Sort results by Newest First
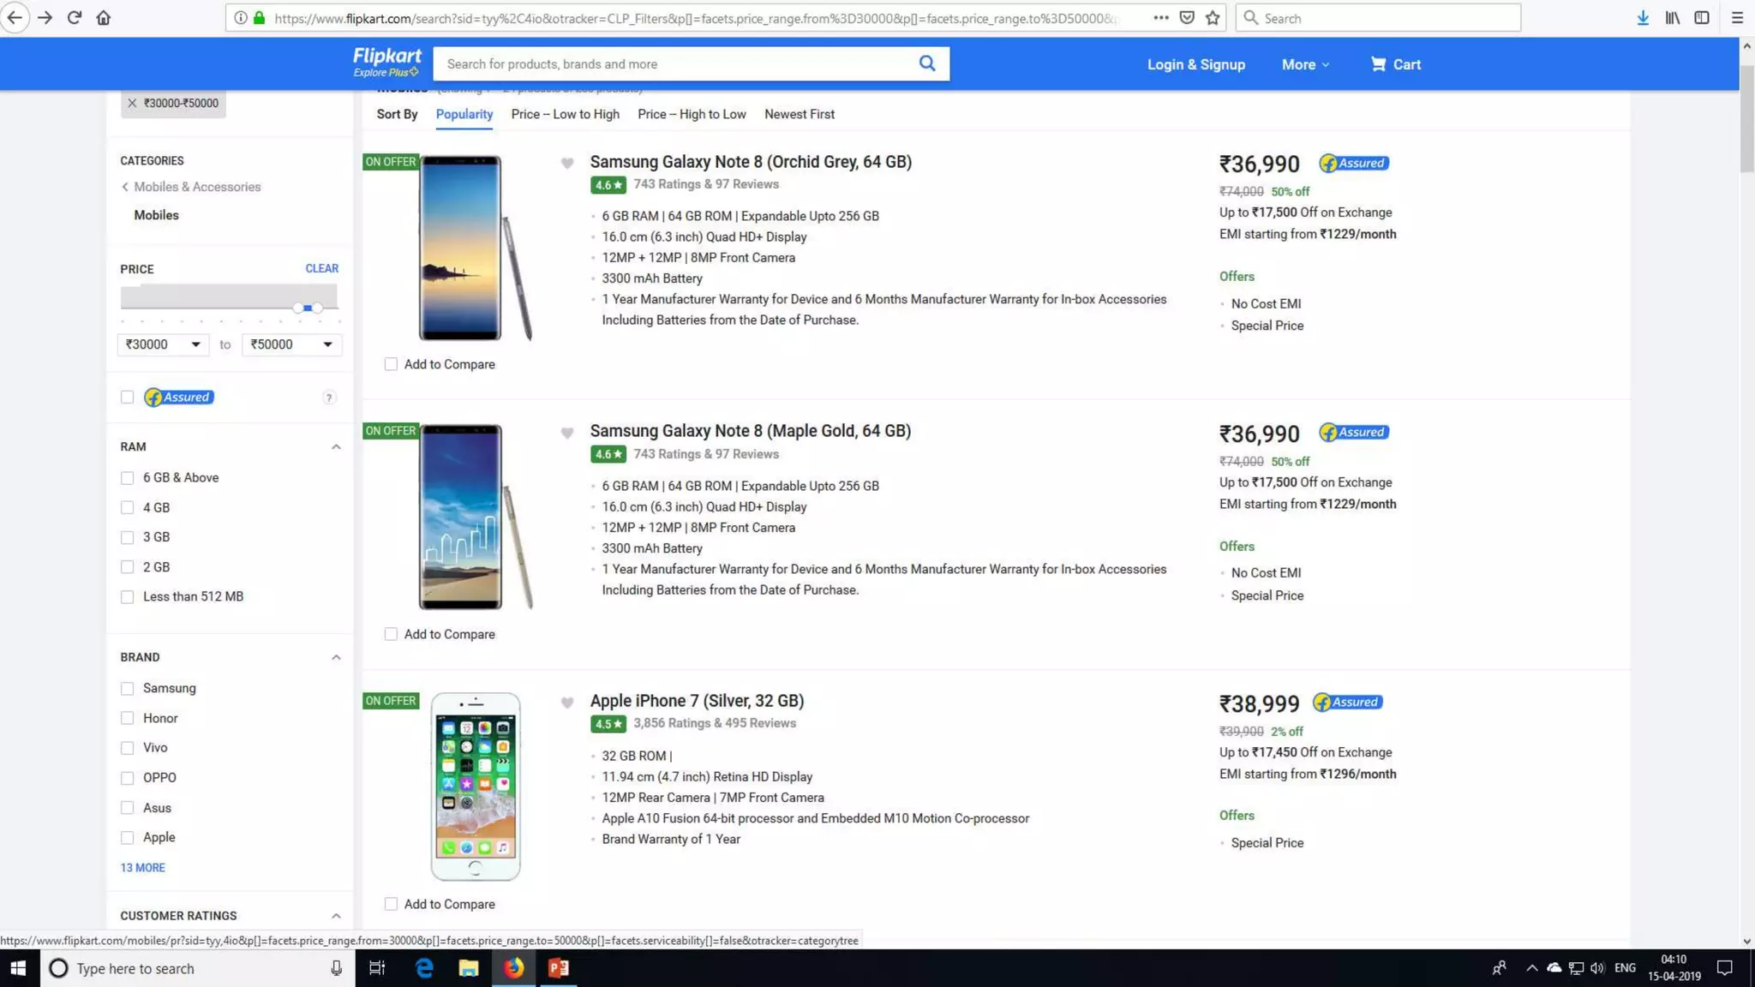This screenshot has height=987, width=1755. coord(799,114)
